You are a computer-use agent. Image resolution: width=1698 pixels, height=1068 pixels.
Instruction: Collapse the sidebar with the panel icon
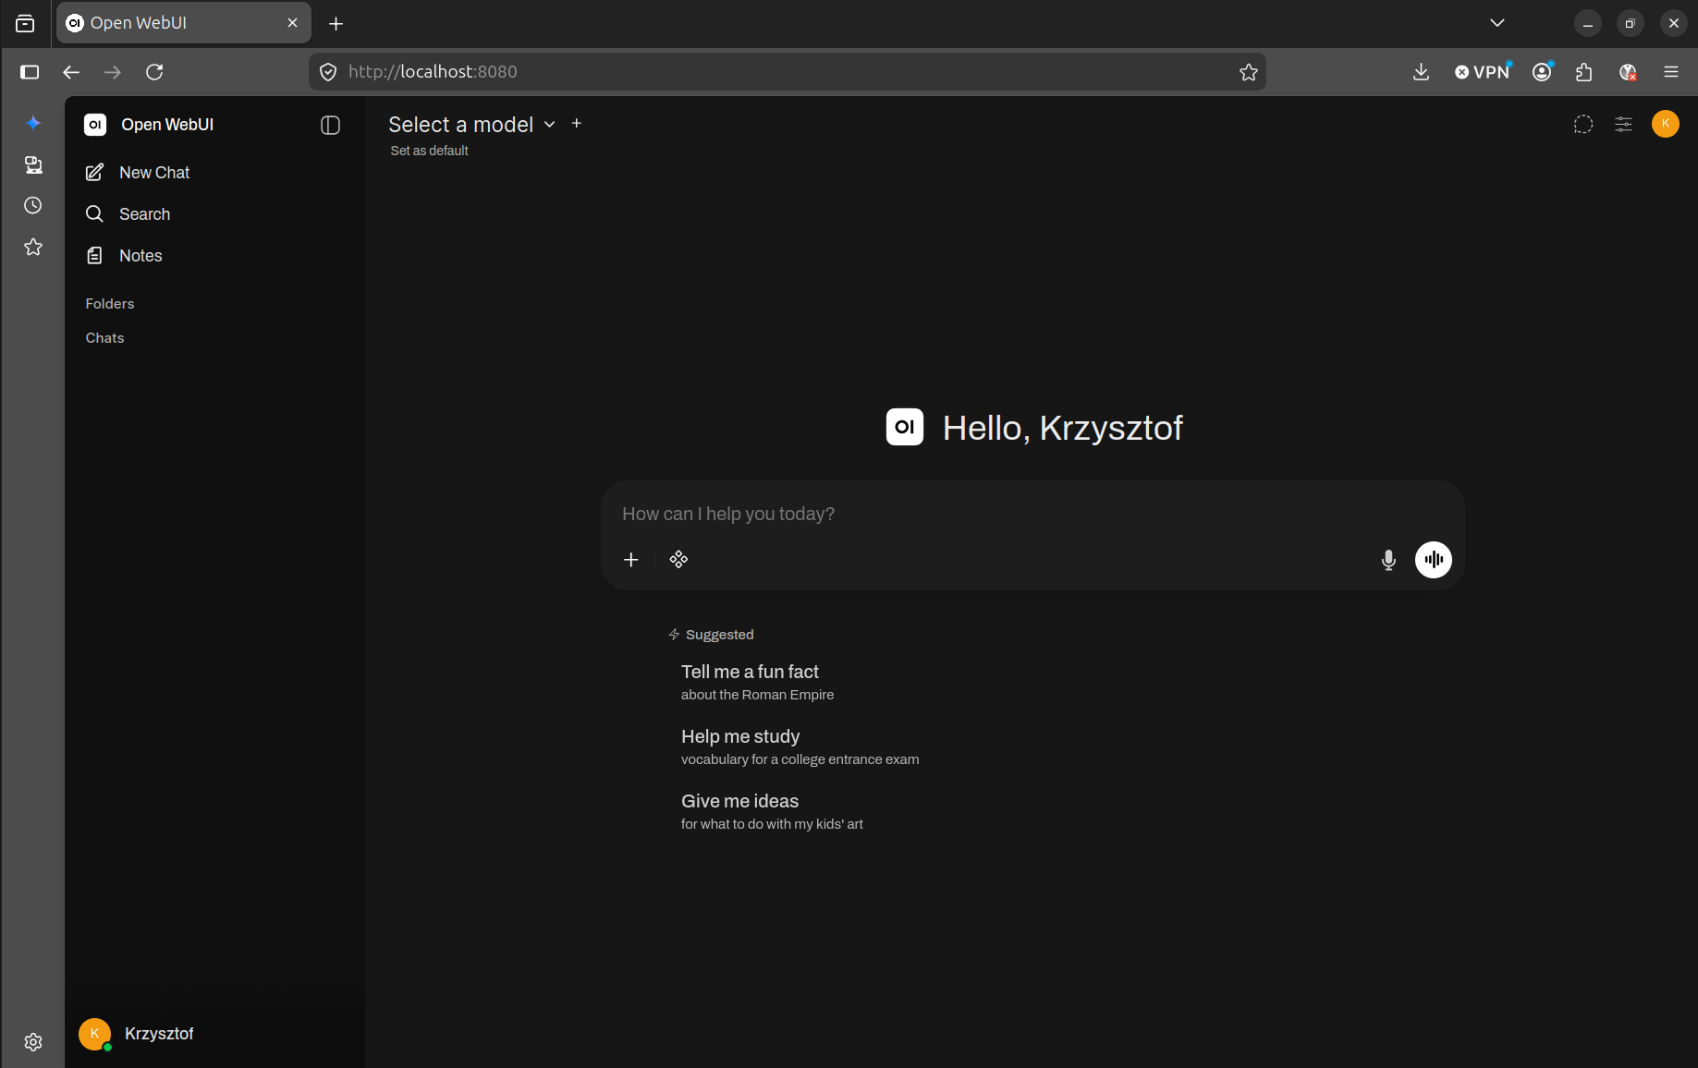[330, 125]
